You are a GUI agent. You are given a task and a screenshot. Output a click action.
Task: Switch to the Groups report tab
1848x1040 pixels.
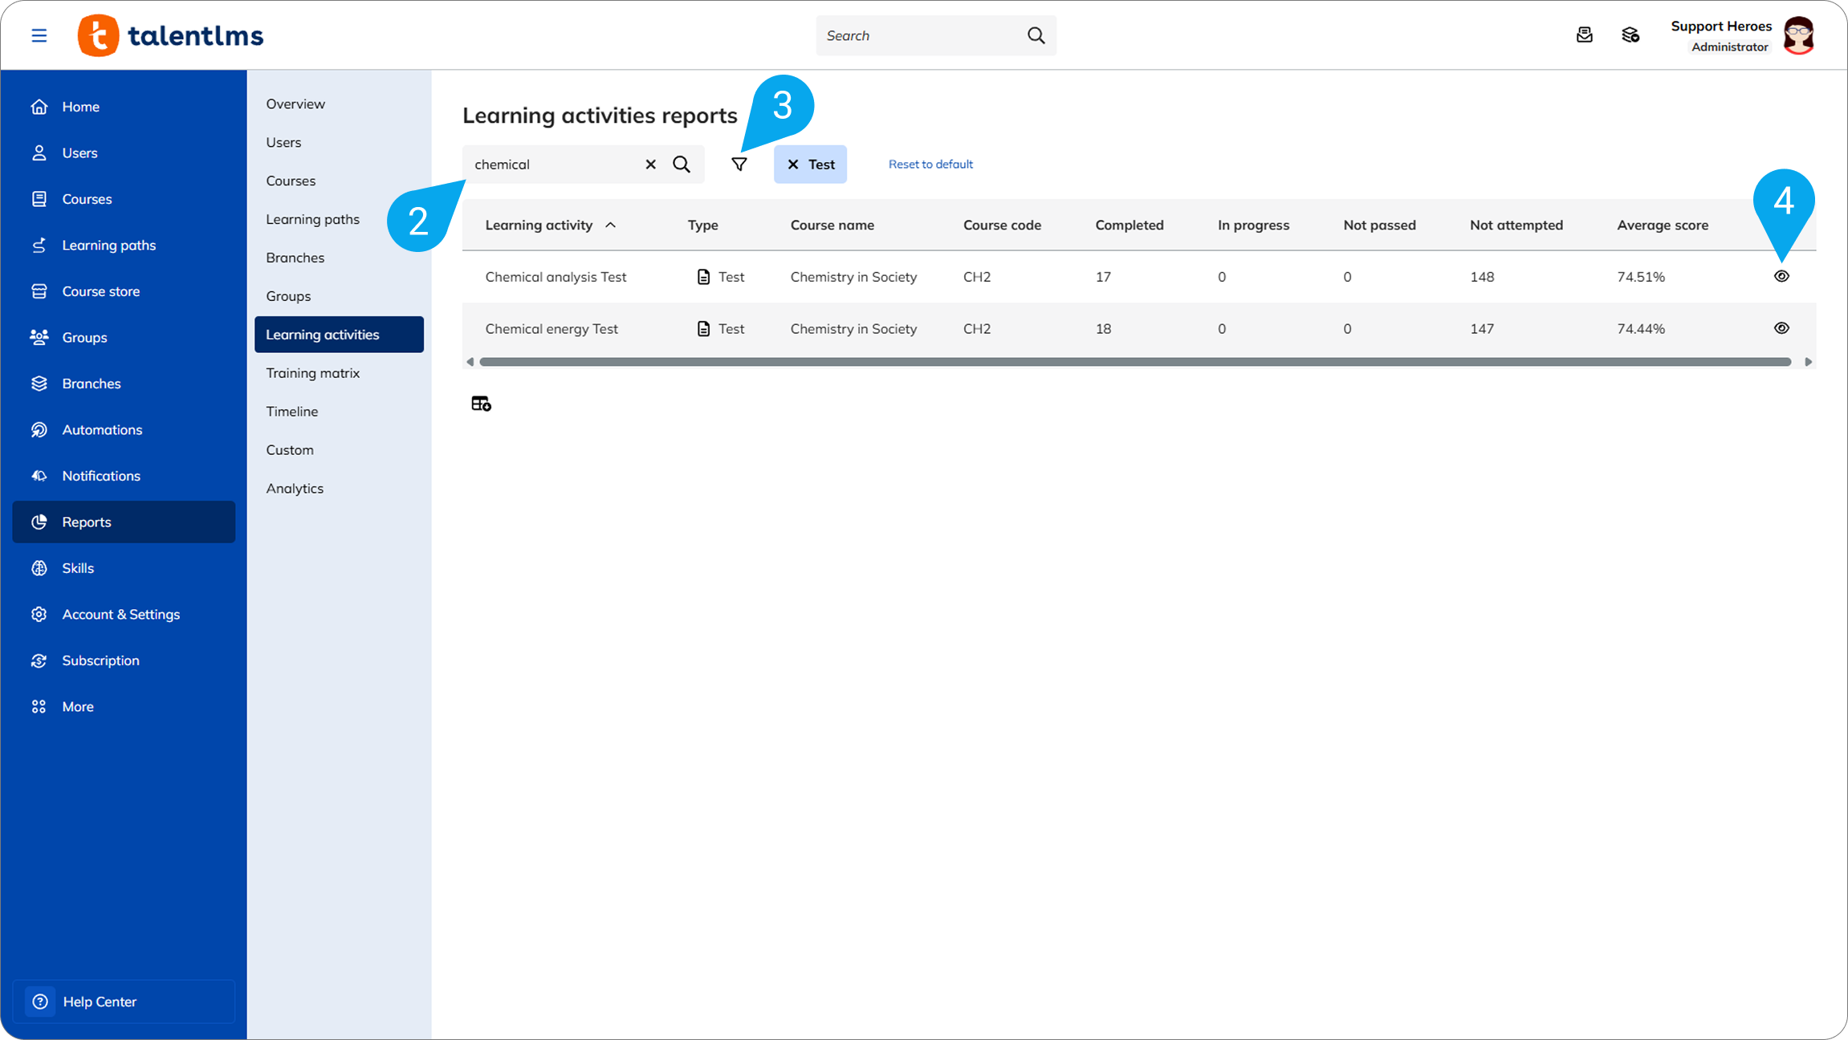click(x=339, y=296)
